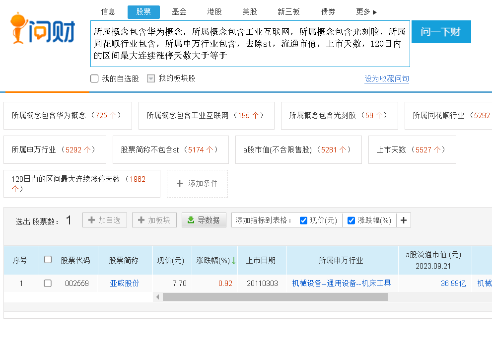The image size is (492, 361).
Task: Click the 问一下财 search button
Action: [441, 32]
